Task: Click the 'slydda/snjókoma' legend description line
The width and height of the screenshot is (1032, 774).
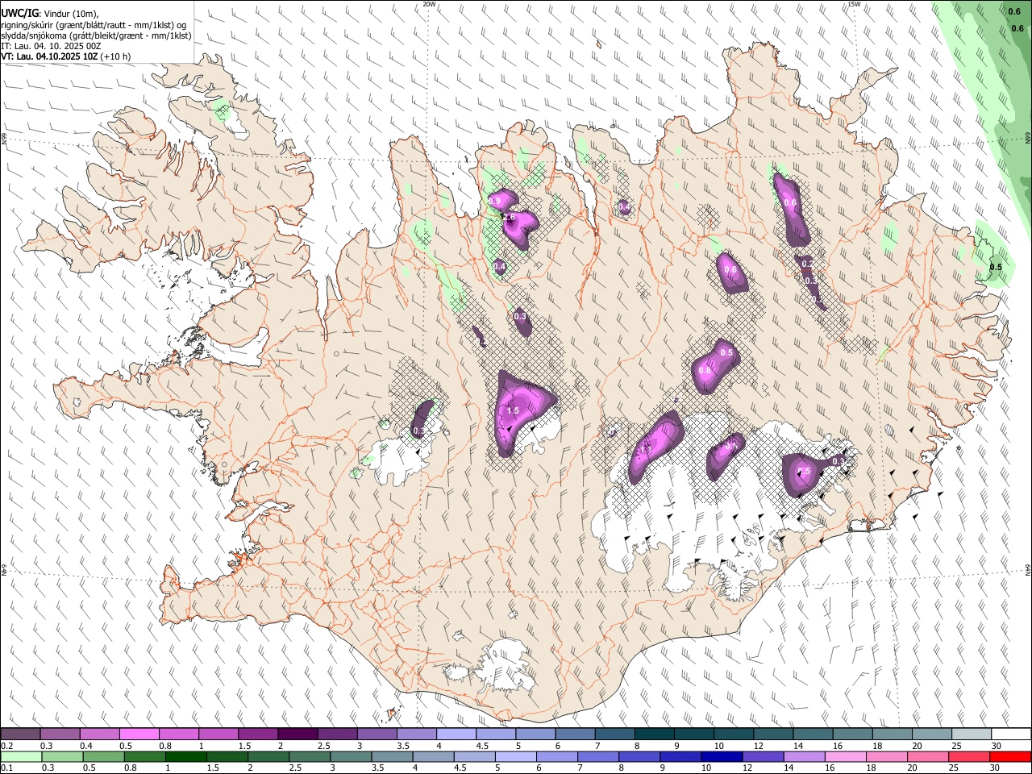Action: click(x=96, y=35)
